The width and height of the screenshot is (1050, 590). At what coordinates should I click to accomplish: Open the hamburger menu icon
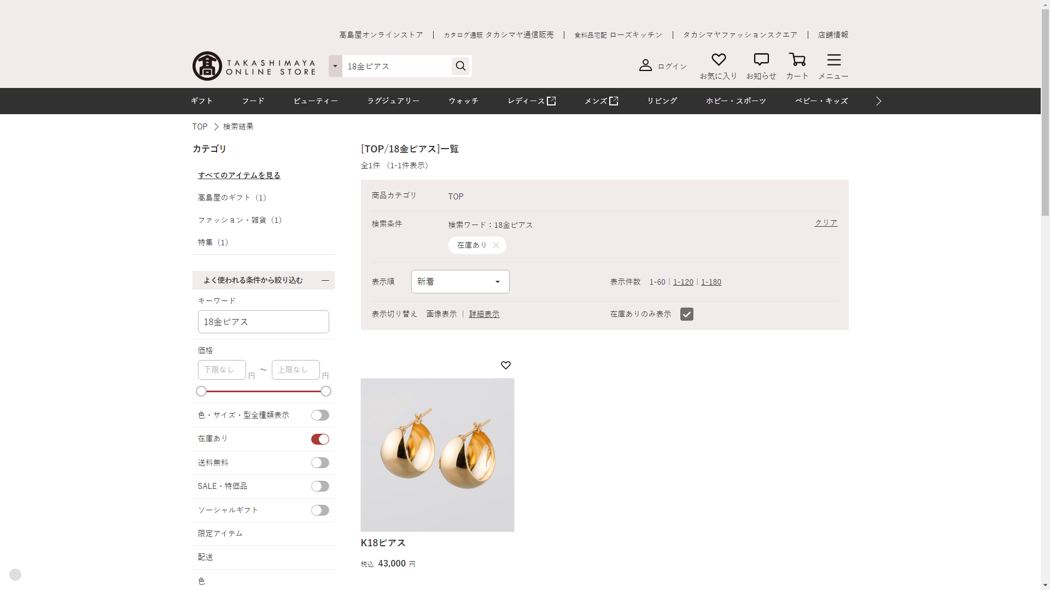click(x=833, y=60)
